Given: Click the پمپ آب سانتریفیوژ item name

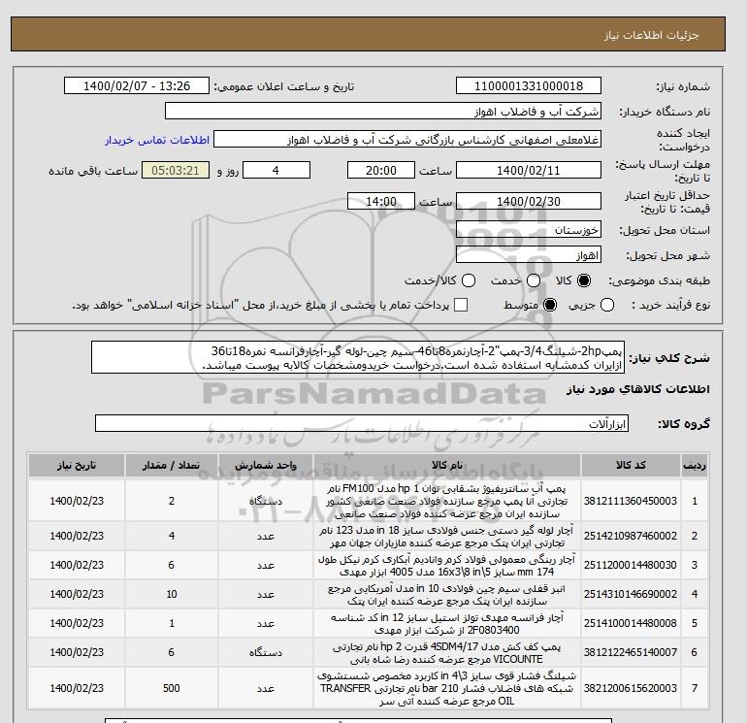Looking at the screenshot, I should click(447, 502).
